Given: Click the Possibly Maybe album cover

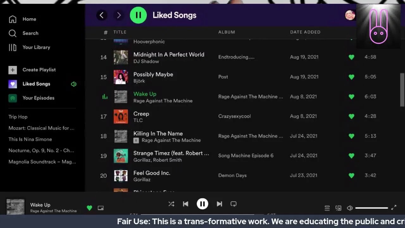Looking at the screenshot, I should [121, 77].
